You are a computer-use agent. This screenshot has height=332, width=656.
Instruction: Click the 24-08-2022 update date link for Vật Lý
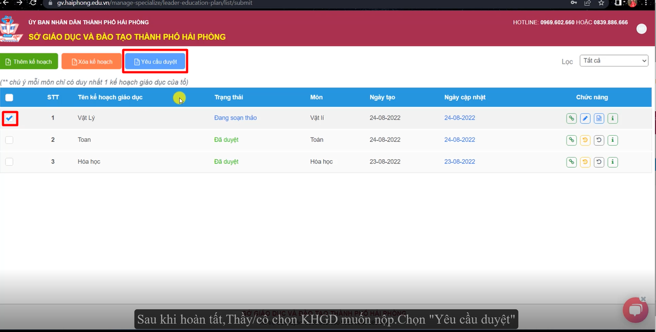pyautogui.click(x=459, y=118)
